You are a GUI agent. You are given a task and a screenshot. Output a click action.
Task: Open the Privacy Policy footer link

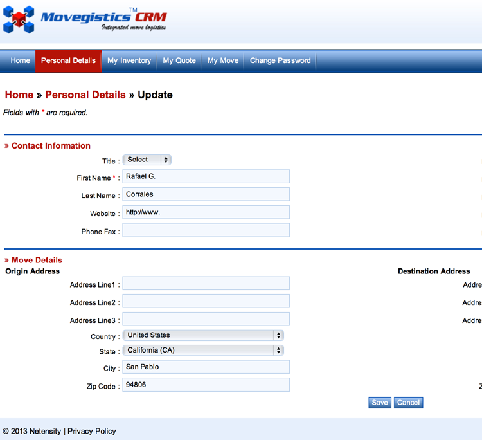pyautogui.click(x=92, y=432)
